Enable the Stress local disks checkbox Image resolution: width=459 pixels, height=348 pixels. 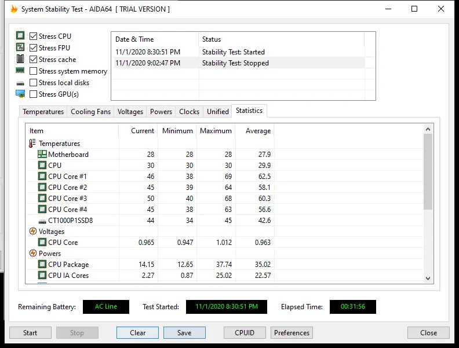pos(34,83)
